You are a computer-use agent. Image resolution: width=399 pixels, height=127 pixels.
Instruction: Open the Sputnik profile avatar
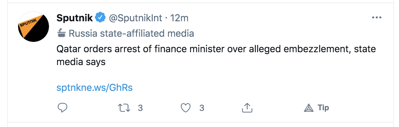33,26
